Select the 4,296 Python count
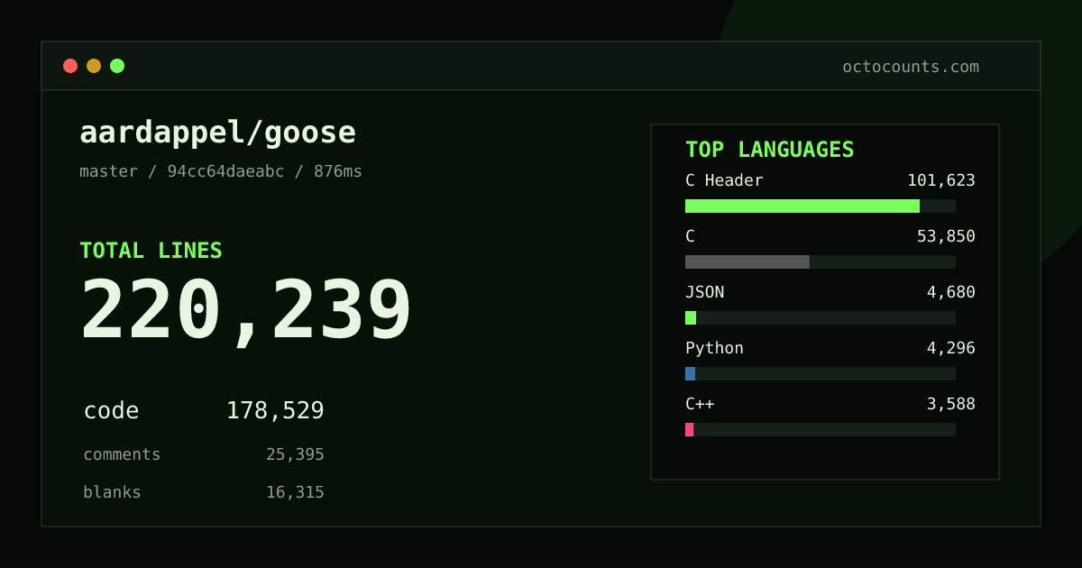This screenshot has height=568, width=1082. point(951,348)
